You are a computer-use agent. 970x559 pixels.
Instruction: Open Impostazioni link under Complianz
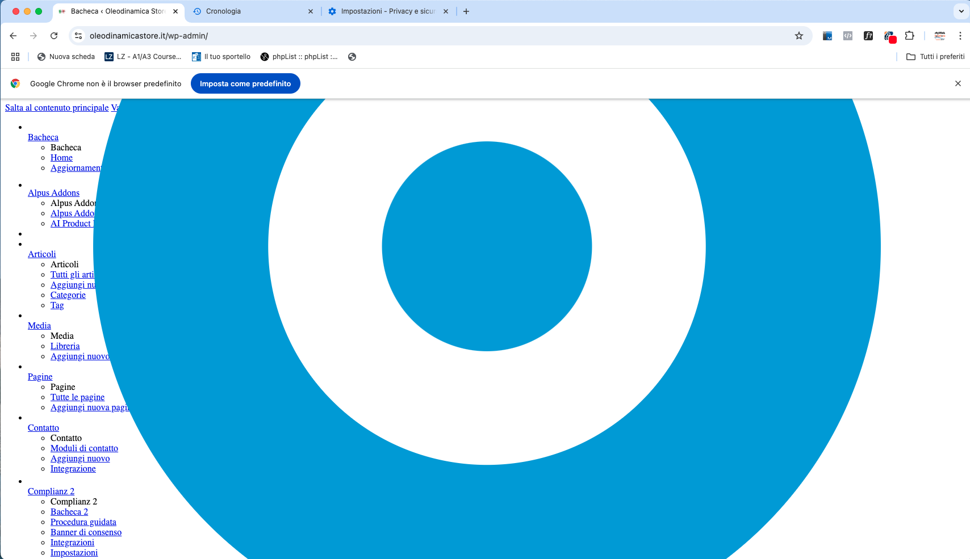74,553
